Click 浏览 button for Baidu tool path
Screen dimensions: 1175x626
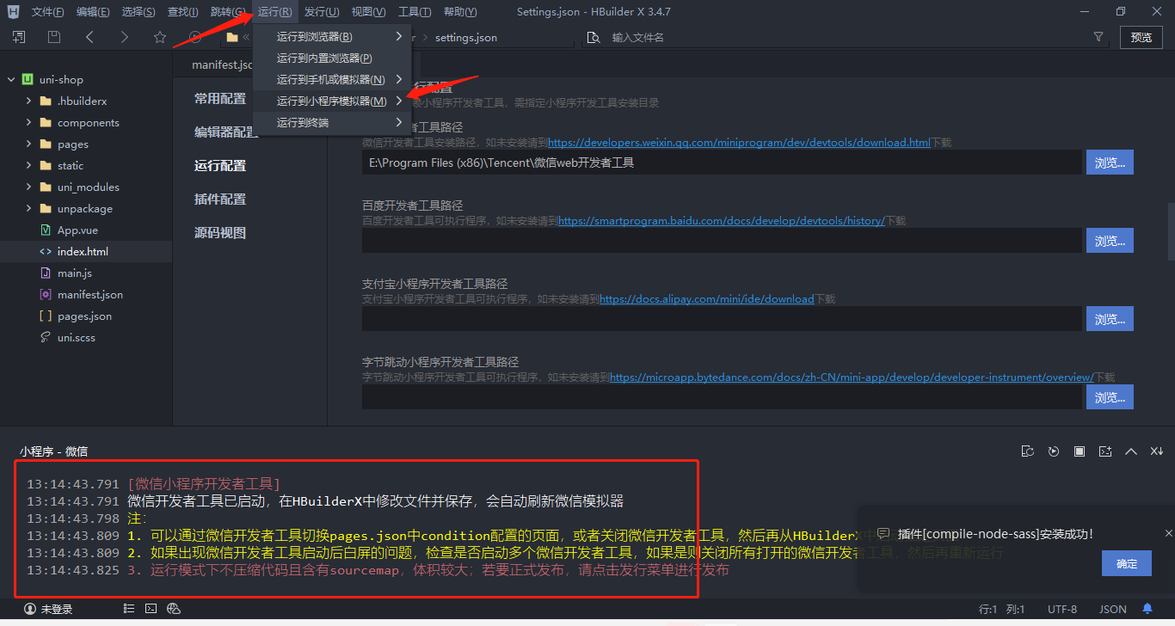tap(1110, 241)
